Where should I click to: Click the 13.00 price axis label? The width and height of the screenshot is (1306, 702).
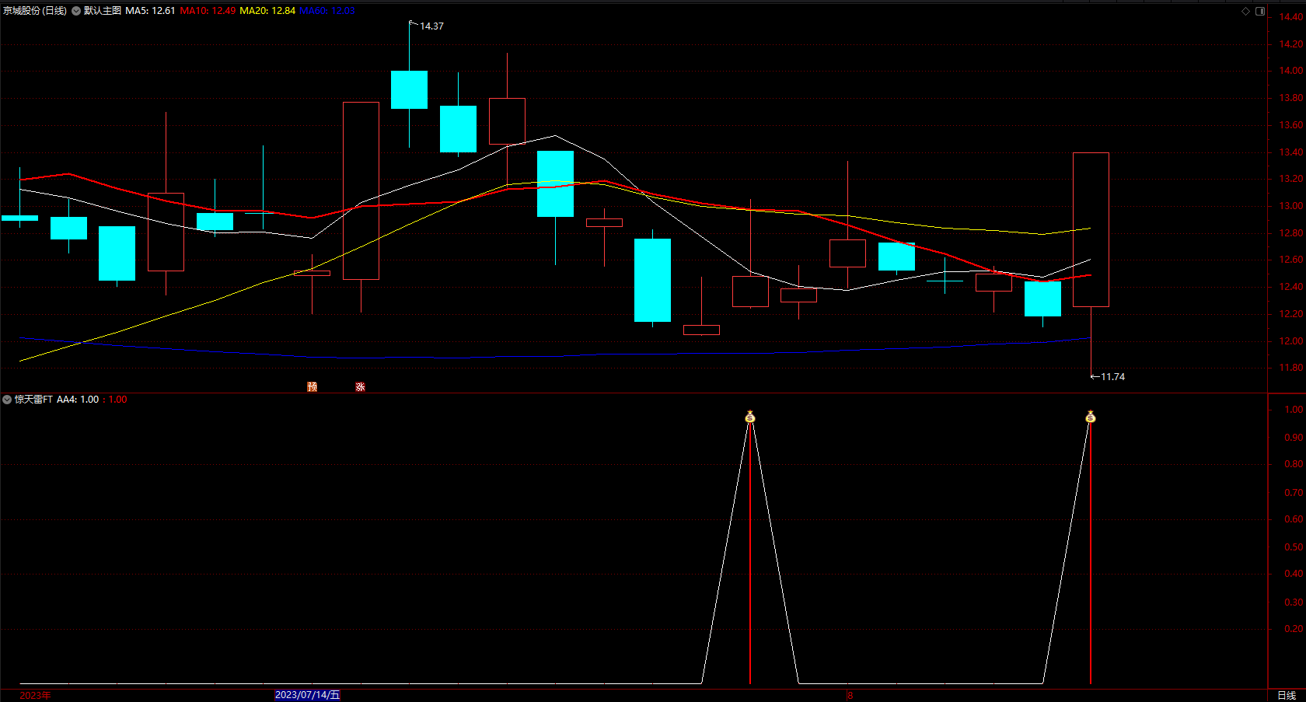point(1290,206)
